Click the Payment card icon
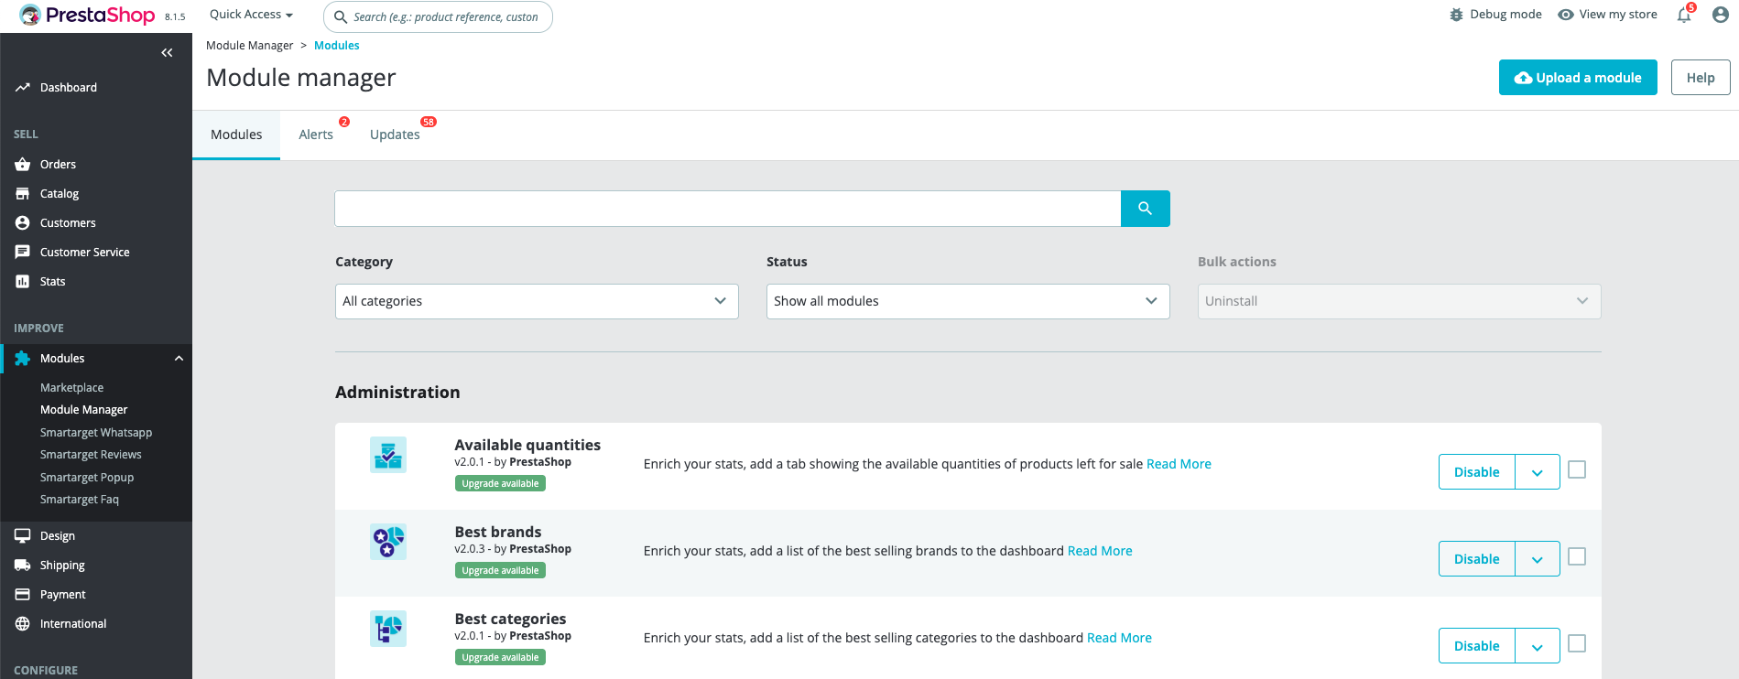 click(x=23, y=595)
